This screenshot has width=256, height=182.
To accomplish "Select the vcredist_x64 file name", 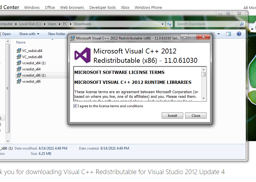I will pos(31,69).
